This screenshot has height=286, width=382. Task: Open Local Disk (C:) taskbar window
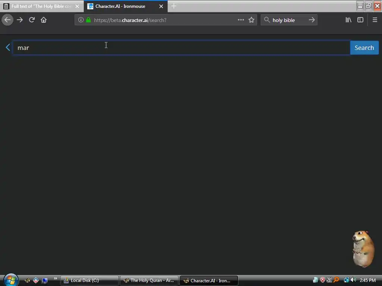coord(90,280)
